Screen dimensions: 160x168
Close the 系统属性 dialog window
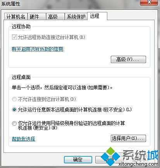[149, 2]
